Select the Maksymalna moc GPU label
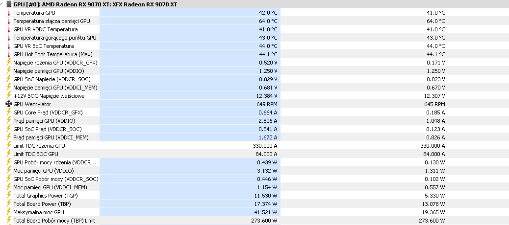The height and width of the screenshot is (225, 509). 39,212
